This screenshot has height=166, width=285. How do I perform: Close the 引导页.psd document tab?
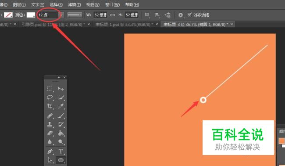pos(89,24)
